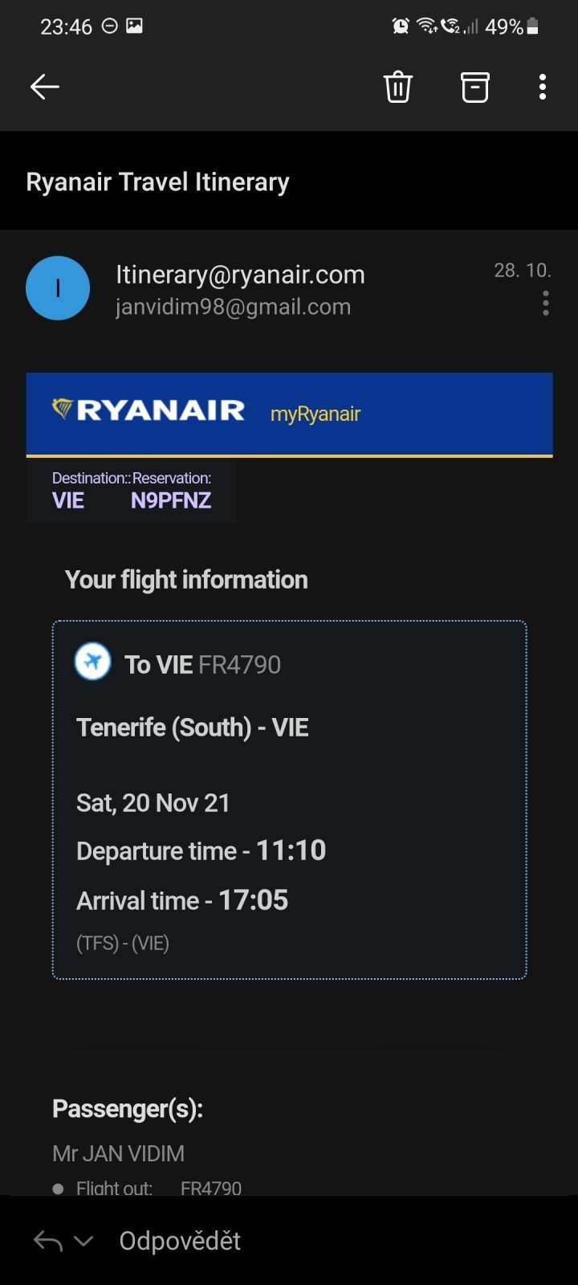Tap flight number FR4790 in flight card
Image resolution: width=578 pixels, height=1285 pixels.
pos(239,665)
